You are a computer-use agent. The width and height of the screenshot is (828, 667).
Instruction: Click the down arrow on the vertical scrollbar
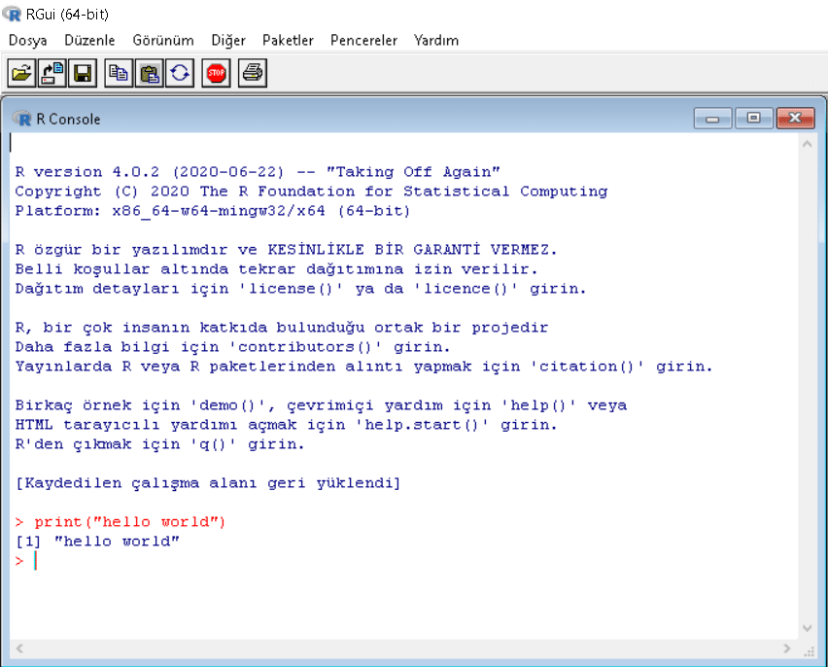pos(807,627)
